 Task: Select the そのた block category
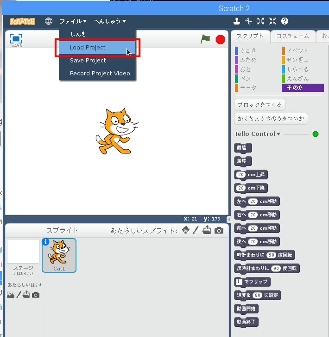303,88
